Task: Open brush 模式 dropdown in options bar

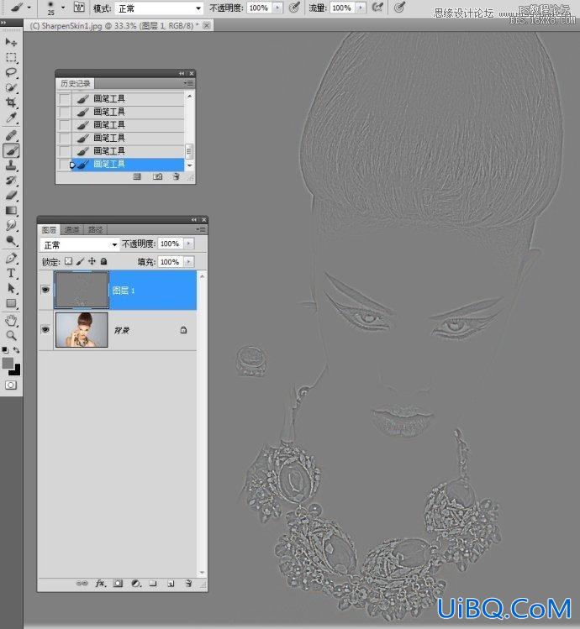Action: pyautogui.click(x=159, y=8)
